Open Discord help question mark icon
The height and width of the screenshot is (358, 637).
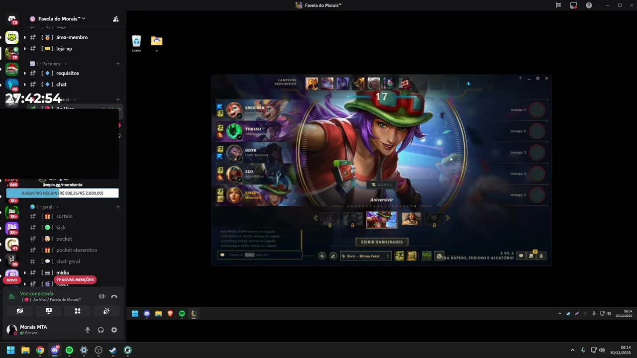[x=589, y=5]
